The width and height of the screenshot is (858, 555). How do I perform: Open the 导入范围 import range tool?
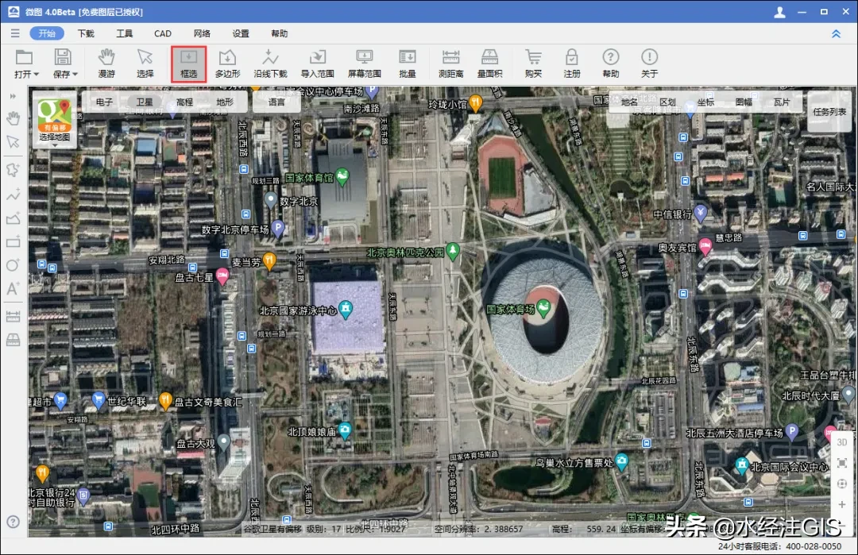point(317,64)
